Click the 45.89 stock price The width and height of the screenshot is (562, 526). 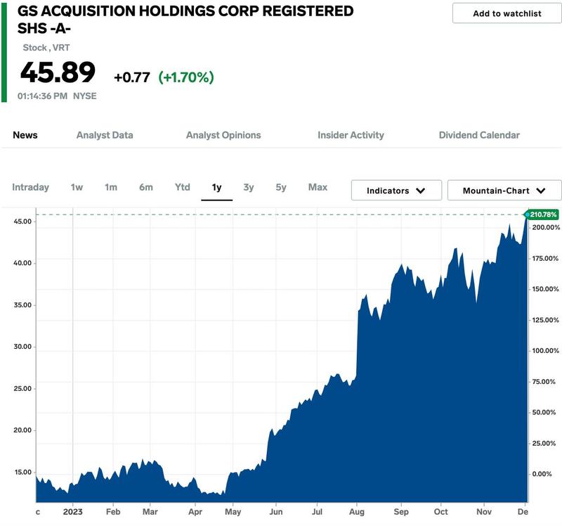pos(58,72)
